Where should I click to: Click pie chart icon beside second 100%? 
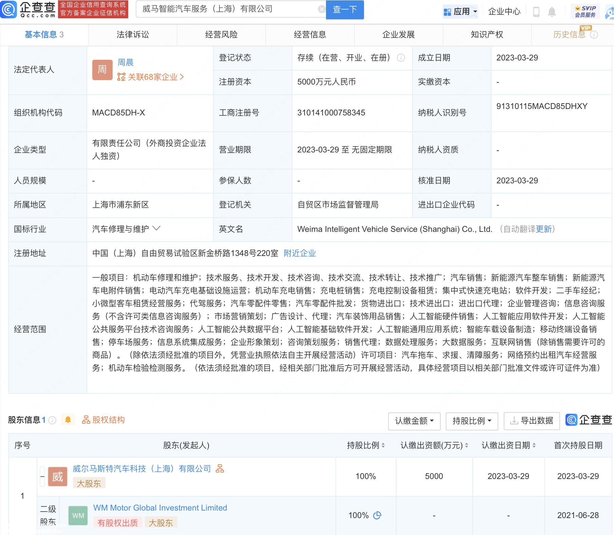pos(377,515)
